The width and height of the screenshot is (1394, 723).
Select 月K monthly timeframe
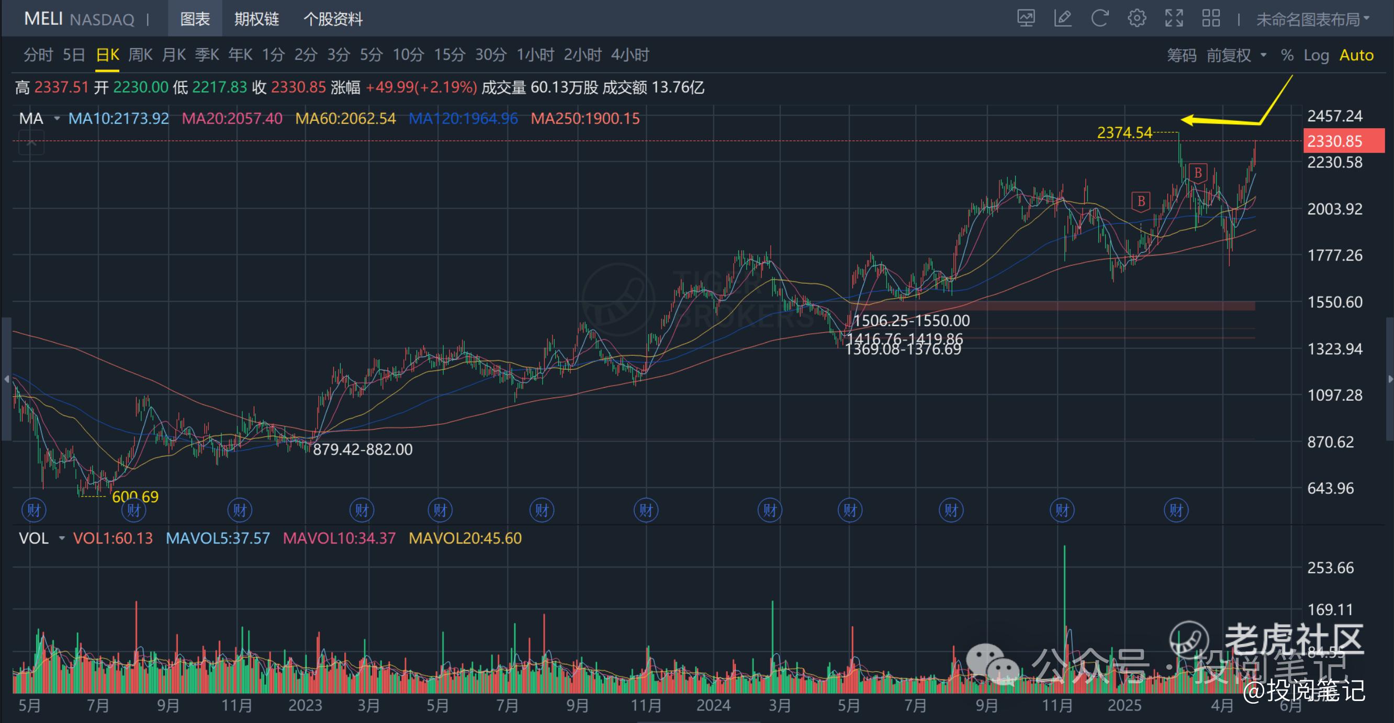174,54
